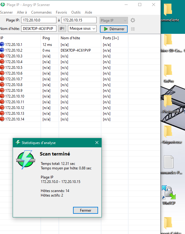Open the Favoris menu

[61, 12]
